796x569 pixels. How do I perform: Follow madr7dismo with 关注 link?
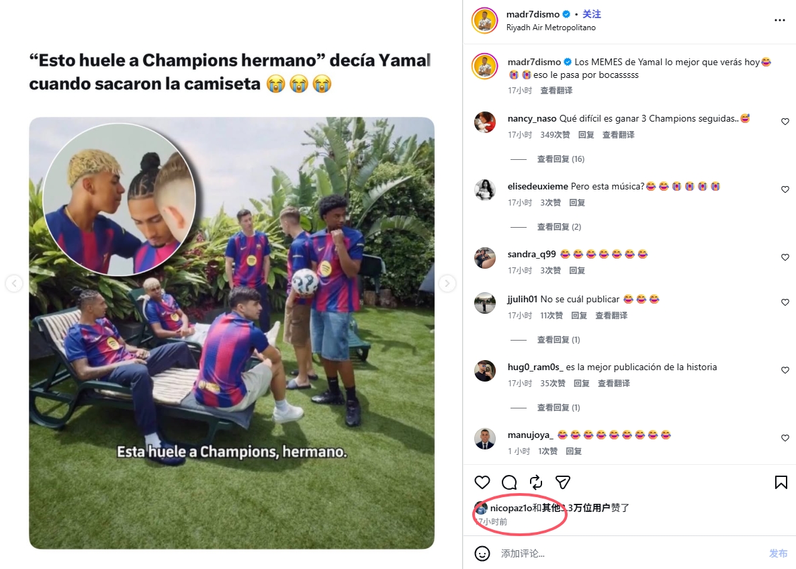pos(592,14)
